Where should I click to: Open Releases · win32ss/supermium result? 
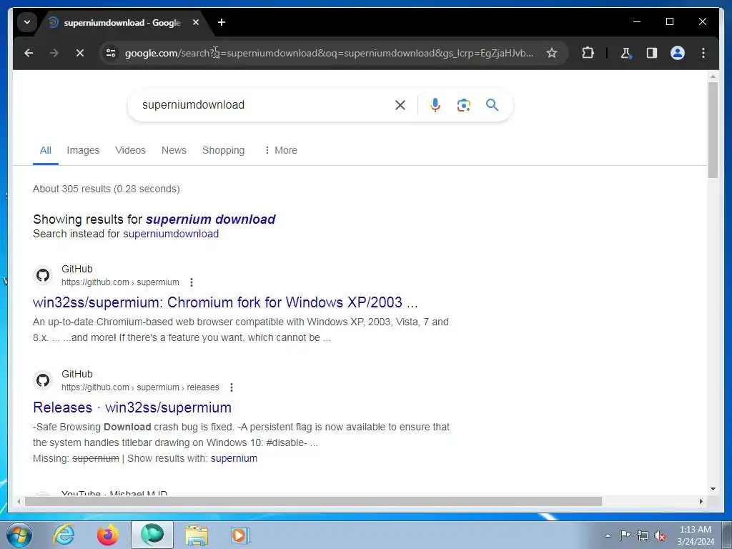point(132,407)
